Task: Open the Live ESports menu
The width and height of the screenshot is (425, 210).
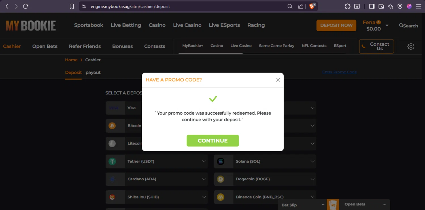Action: (224, 25)
